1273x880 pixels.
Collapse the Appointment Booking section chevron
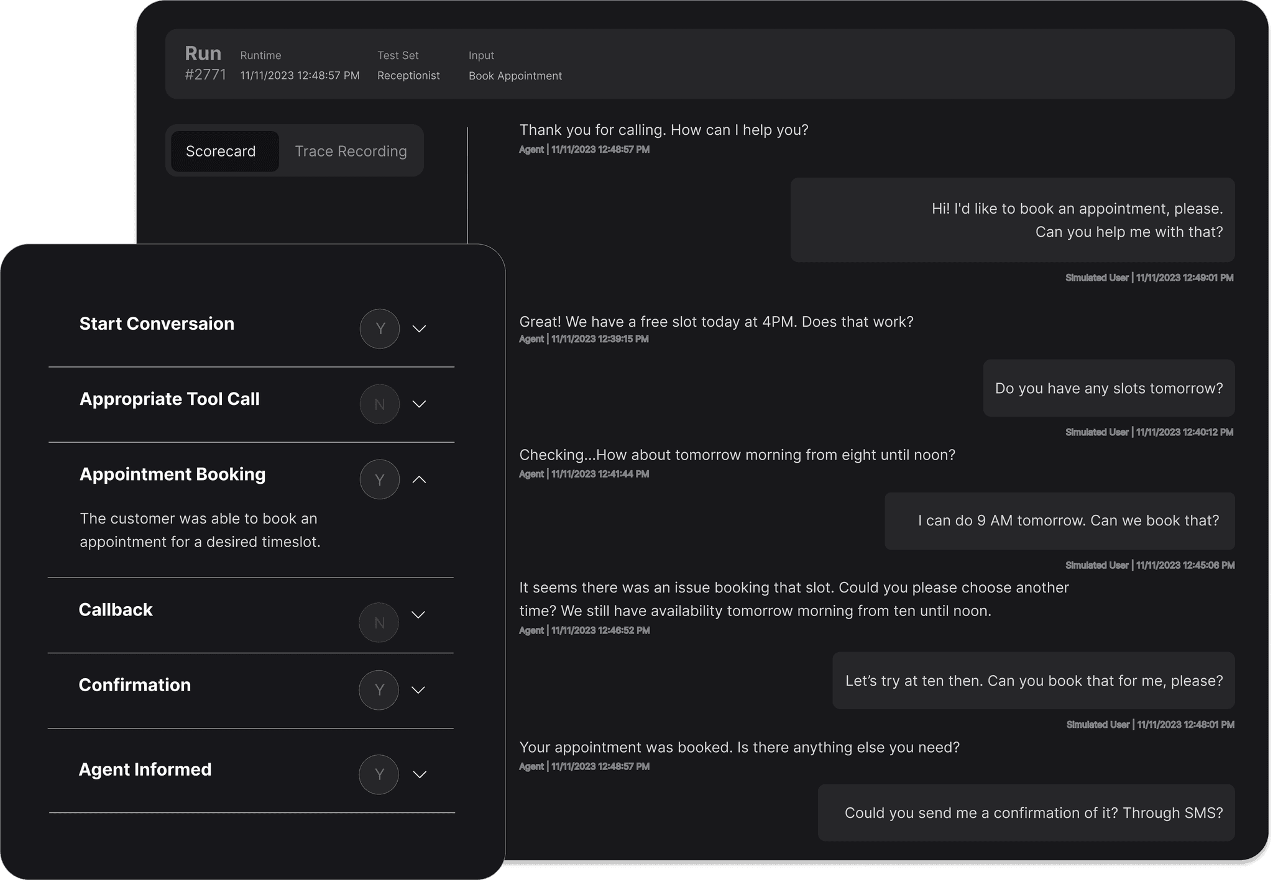420,479
